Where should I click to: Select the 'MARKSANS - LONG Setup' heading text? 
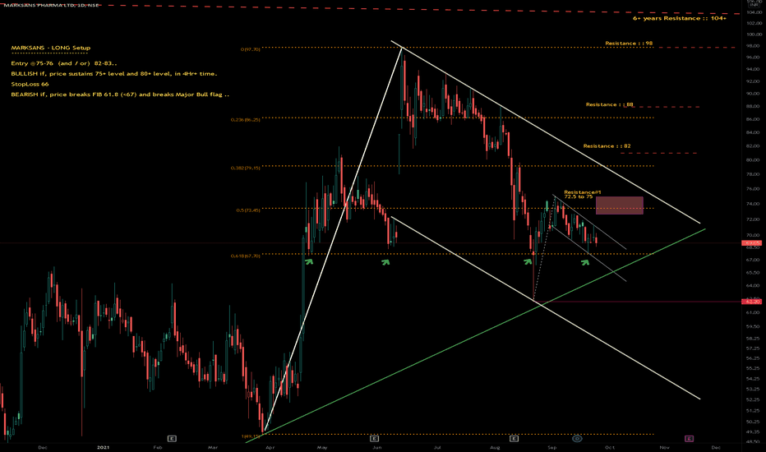click(x=51, y=48)
